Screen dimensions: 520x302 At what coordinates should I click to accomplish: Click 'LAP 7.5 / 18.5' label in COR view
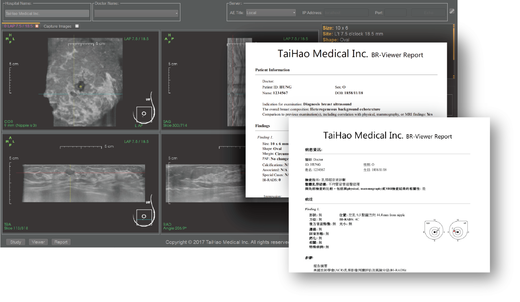[136, 39]
